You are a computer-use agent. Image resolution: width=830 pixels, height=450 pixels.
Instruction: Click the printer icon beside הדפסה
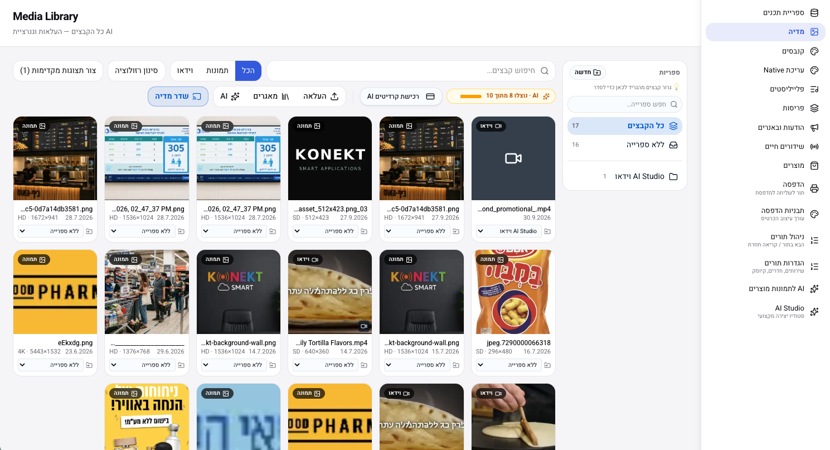(814, 188)
